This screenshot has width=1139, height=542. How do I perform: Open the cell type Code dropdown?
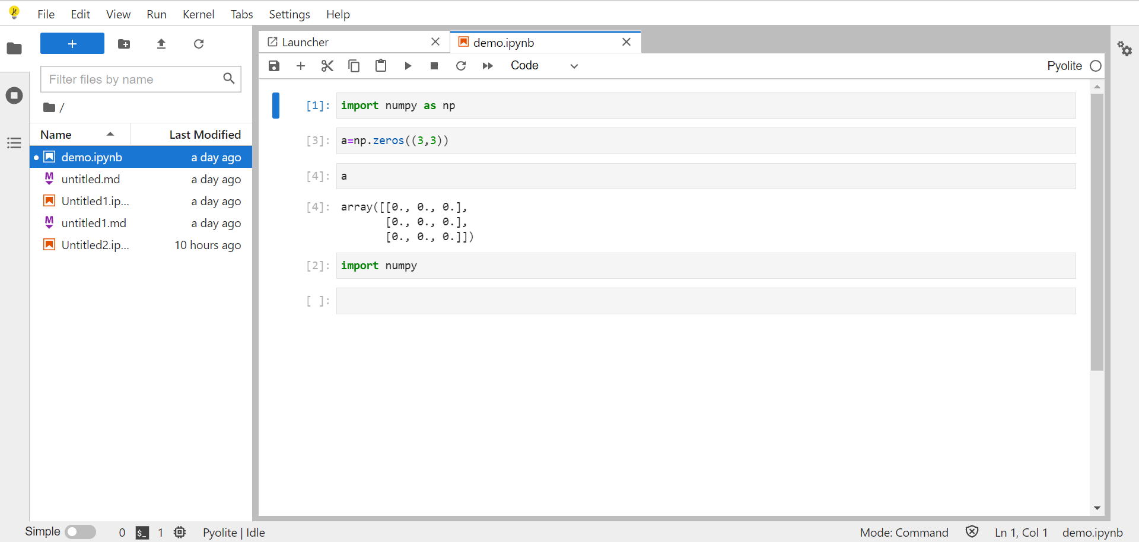coord(544,66)
